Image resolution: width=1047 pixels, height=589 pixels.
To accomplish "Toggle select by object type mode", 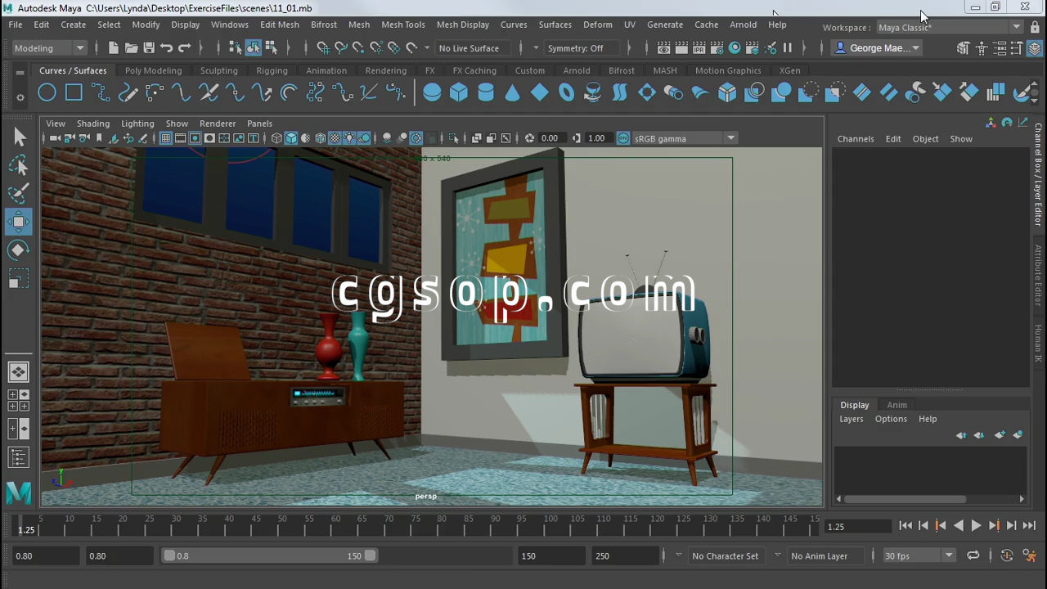I will point(254,48).
